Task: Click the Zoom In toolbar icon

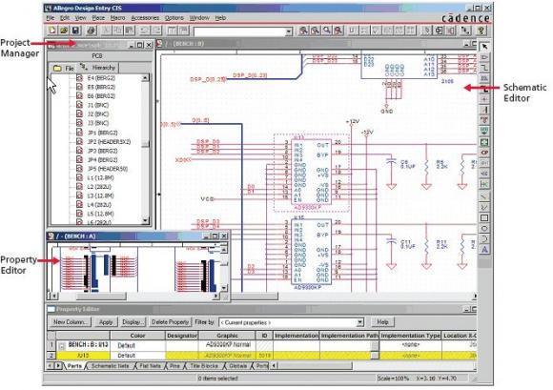Action: point(303,31)
